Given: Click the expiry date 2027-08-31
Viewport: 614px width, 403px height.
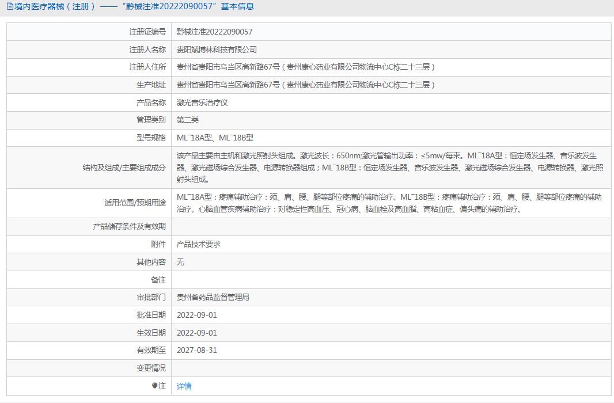Looking at the screenshot, I should 196,351.
